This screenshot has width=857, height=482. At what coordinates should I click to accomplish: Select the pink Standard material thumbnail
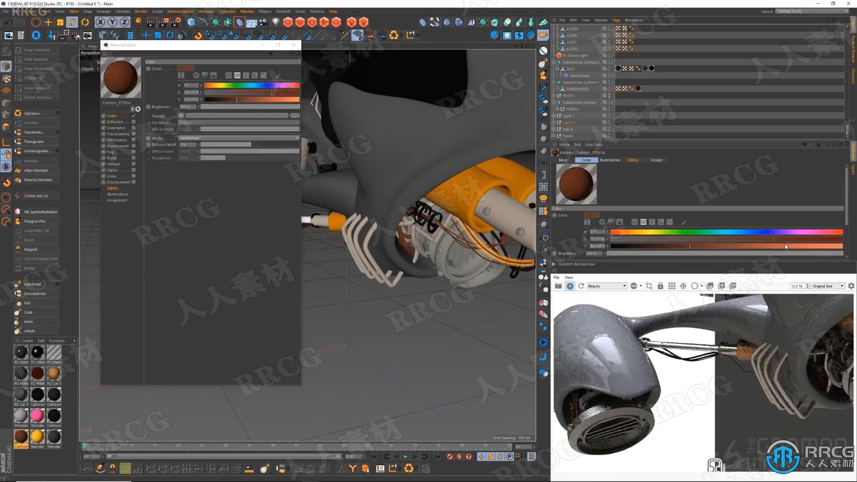tap(37, 416)
